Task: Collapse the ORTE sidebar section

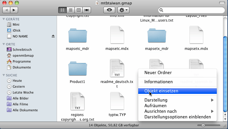Action: point(4,44)
